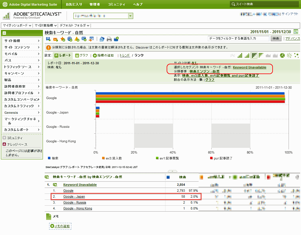Open the 管理者 top menu

point(95,4)
